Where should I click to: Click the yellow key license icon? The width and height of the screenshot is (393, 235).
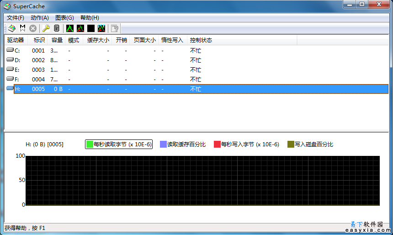coord(46,28)
